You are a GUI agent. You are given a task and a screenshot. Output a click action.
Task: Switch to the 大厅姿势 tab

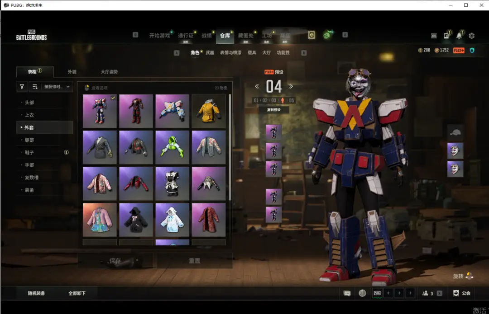(109, 72)
